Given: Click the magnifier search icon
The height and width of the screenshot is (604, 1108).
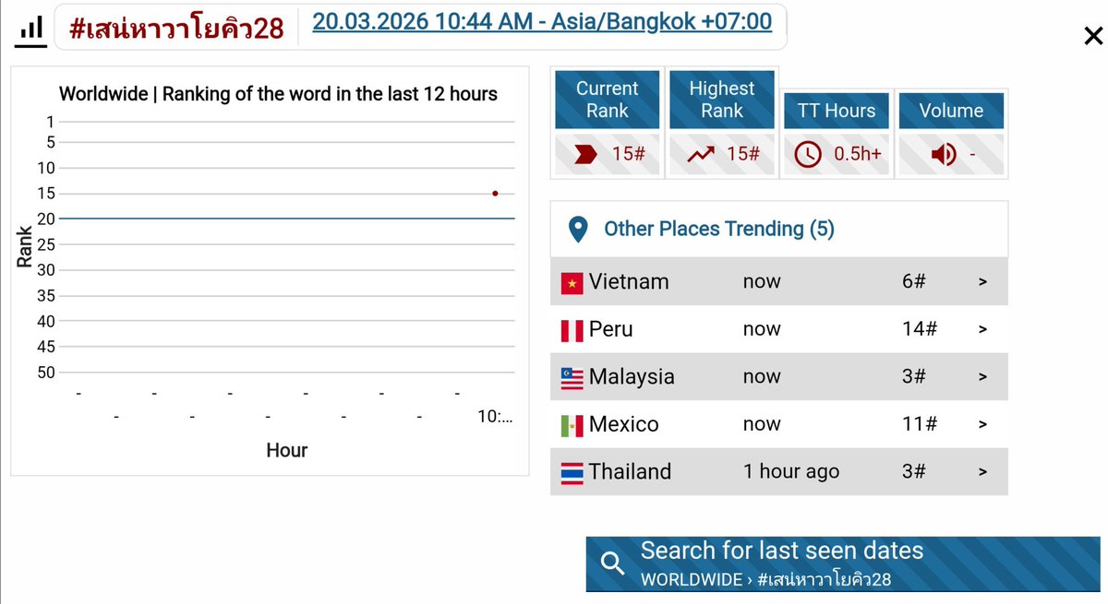Looking at the screenshot, I should (613, 563).
